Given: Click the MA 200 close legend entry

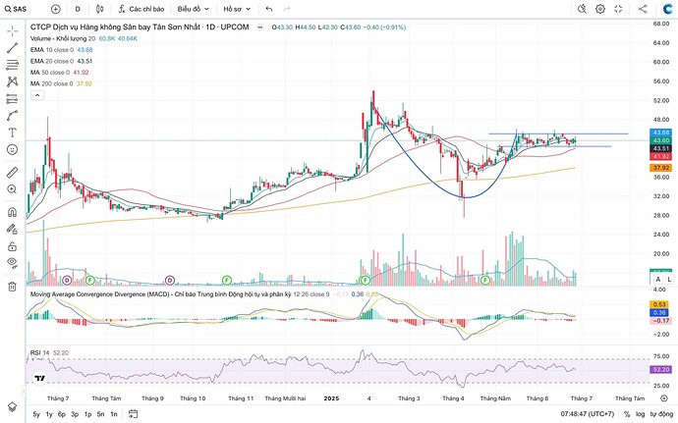Looking at the screenshot, I should pyautogui.click(x=61, y=83).
